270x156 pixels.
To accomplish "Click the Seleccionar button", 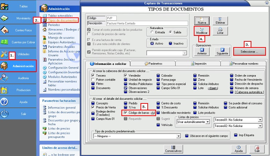I will [249, 52].
